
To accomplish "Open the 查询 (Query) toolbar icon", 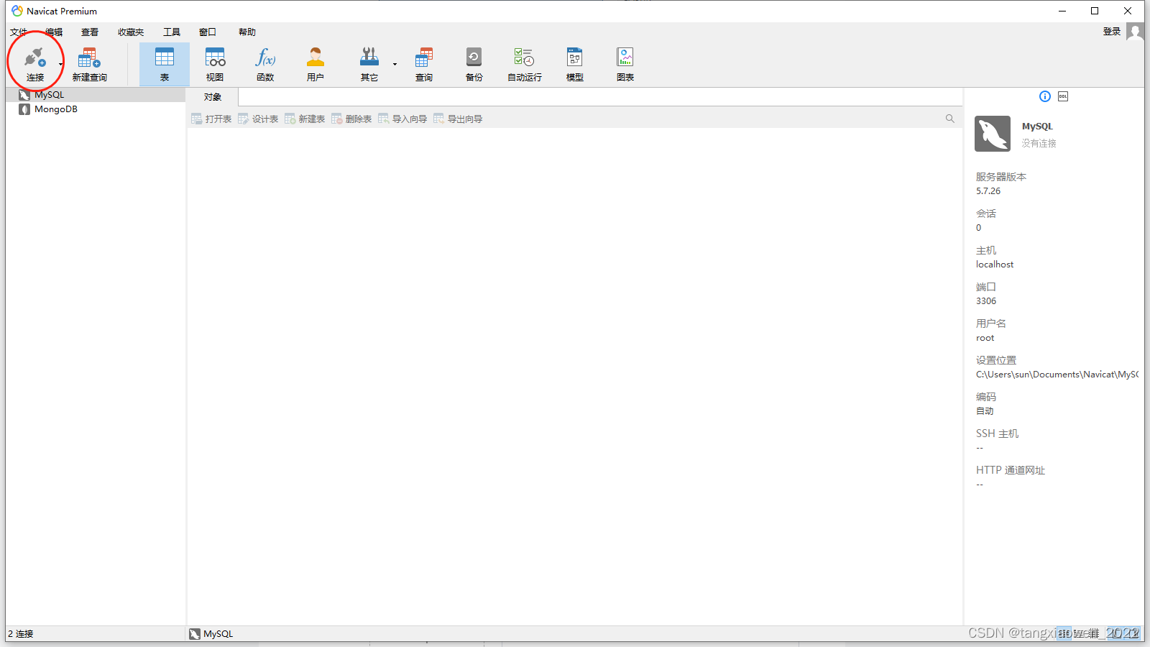I will pyautogui.click(x=424, y=64).
